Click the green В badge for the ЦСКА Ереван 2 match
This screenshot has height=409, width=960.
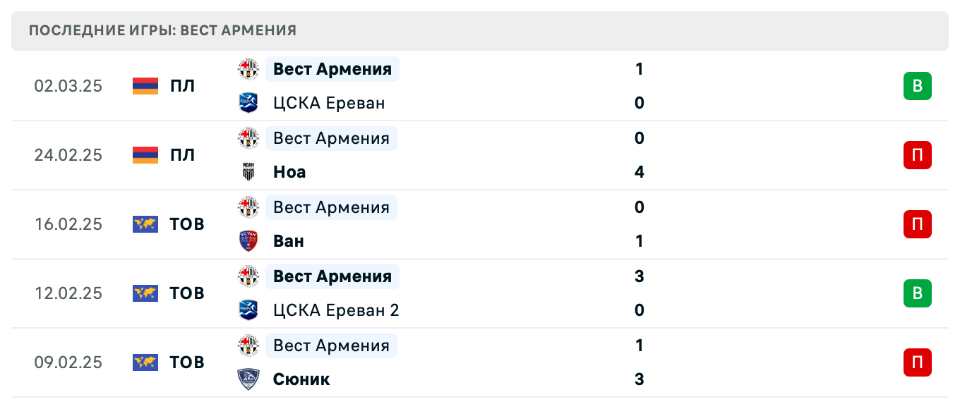coord(917,293)
